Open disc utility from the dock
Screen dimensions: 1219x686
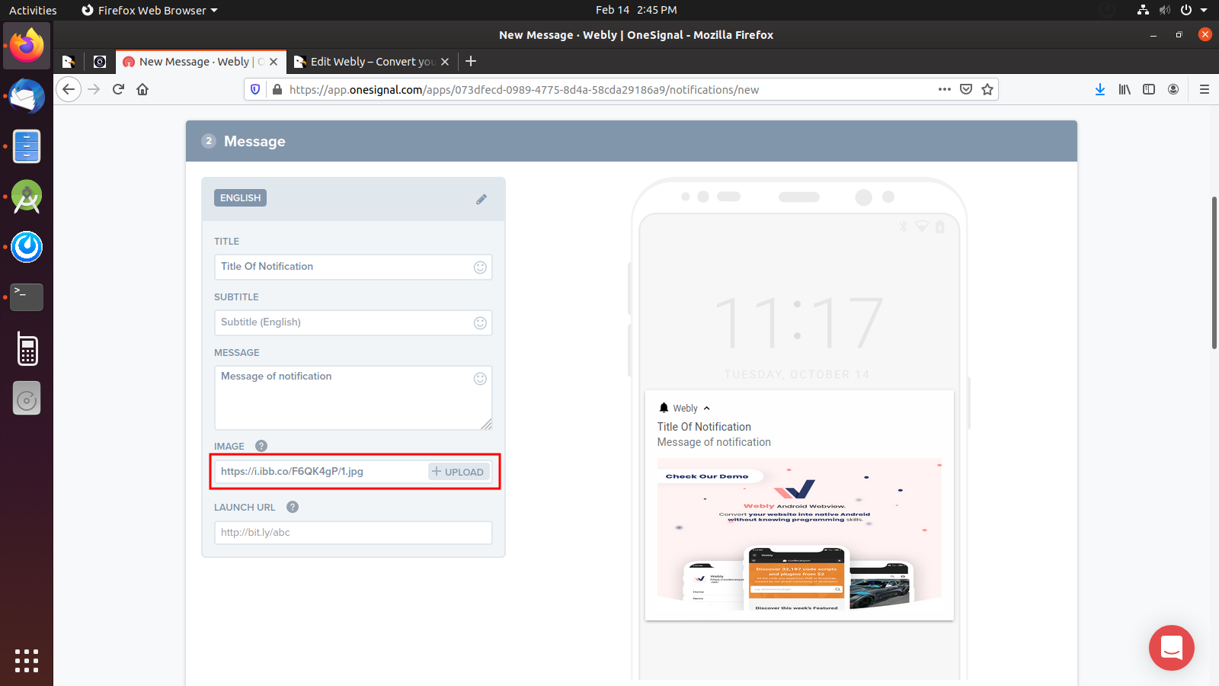coord(27,399)
